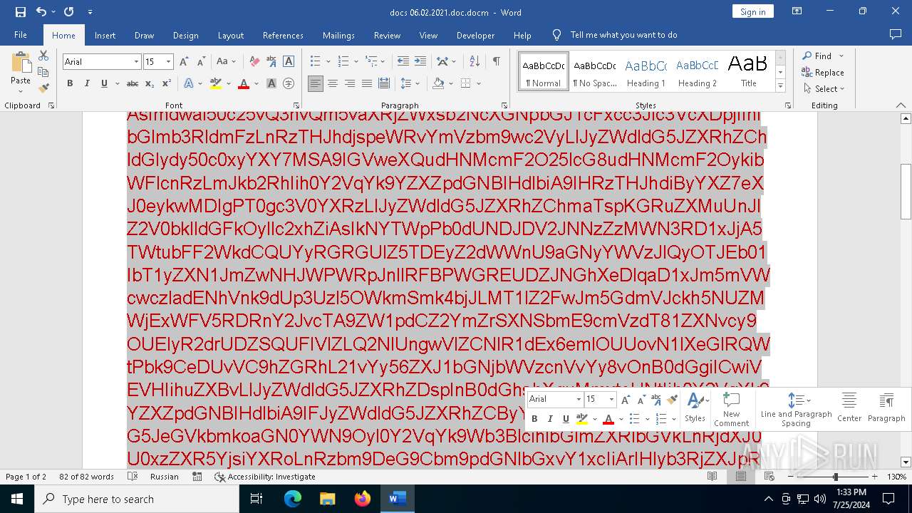The image size is (912, 513).
Task: Switch to the References tab
Action: coord(283,35)
